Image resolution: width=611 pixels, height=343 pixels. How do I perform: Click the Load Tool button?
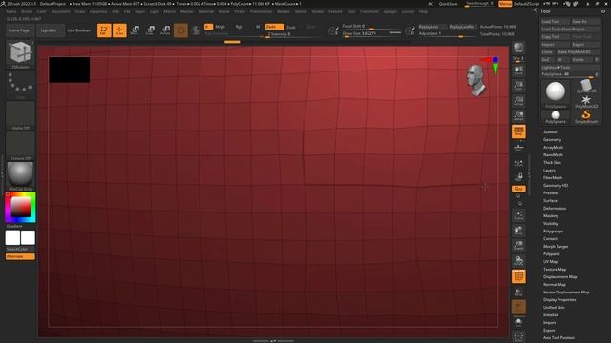555,21
